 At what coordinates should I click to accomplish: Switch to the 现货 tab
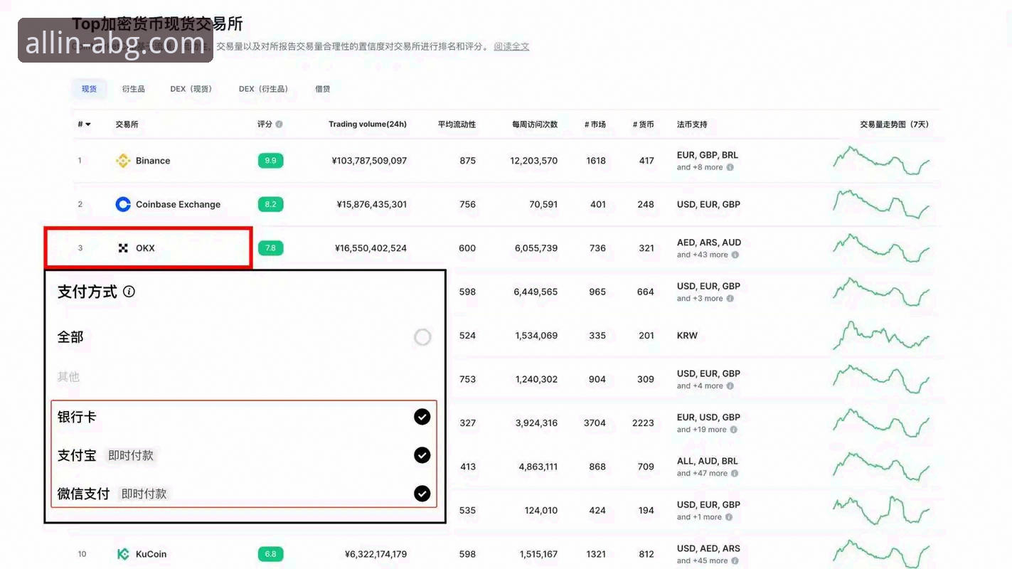point(89,89)
